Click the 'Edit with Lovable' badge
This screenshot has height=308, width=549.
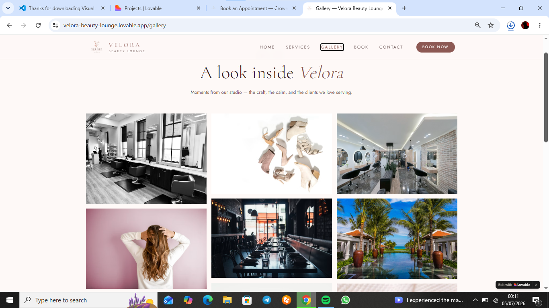514,285
